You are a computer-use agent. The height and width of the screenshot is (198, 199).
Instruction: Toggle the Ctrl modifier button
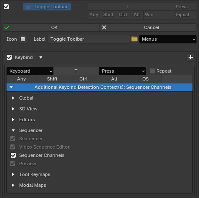click(x=83, y=79)
